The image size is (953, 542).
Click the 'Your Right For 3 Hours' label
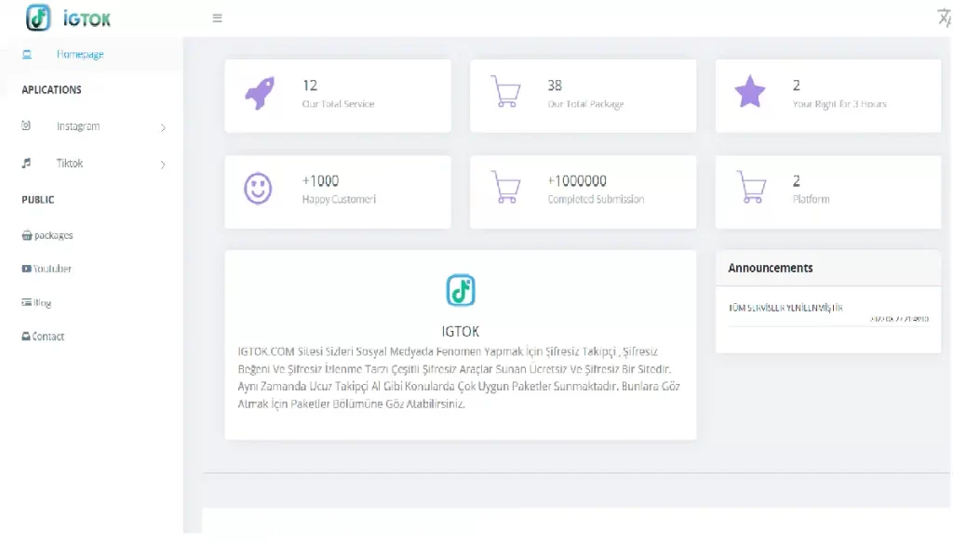click(839, 104)
